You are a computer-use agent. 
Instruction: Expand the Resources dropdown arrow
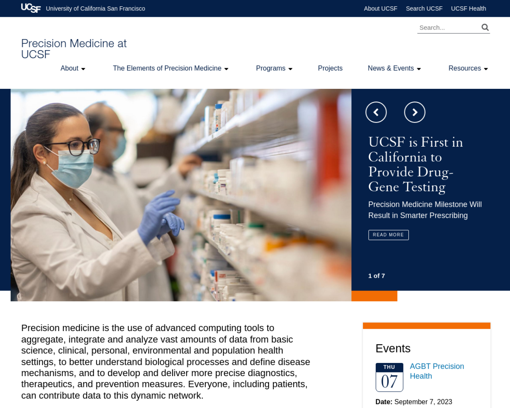[x=486, y=69]
